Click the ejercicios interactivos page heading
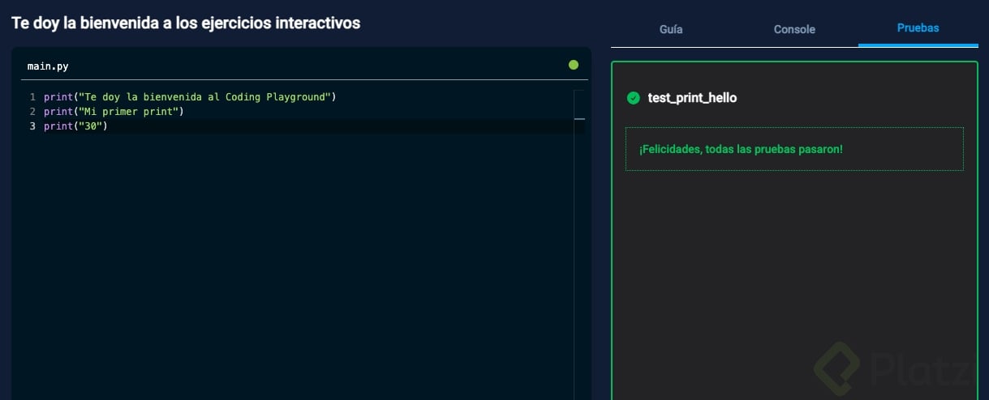The width and height of the screenshot is (989, 400). 186,23
